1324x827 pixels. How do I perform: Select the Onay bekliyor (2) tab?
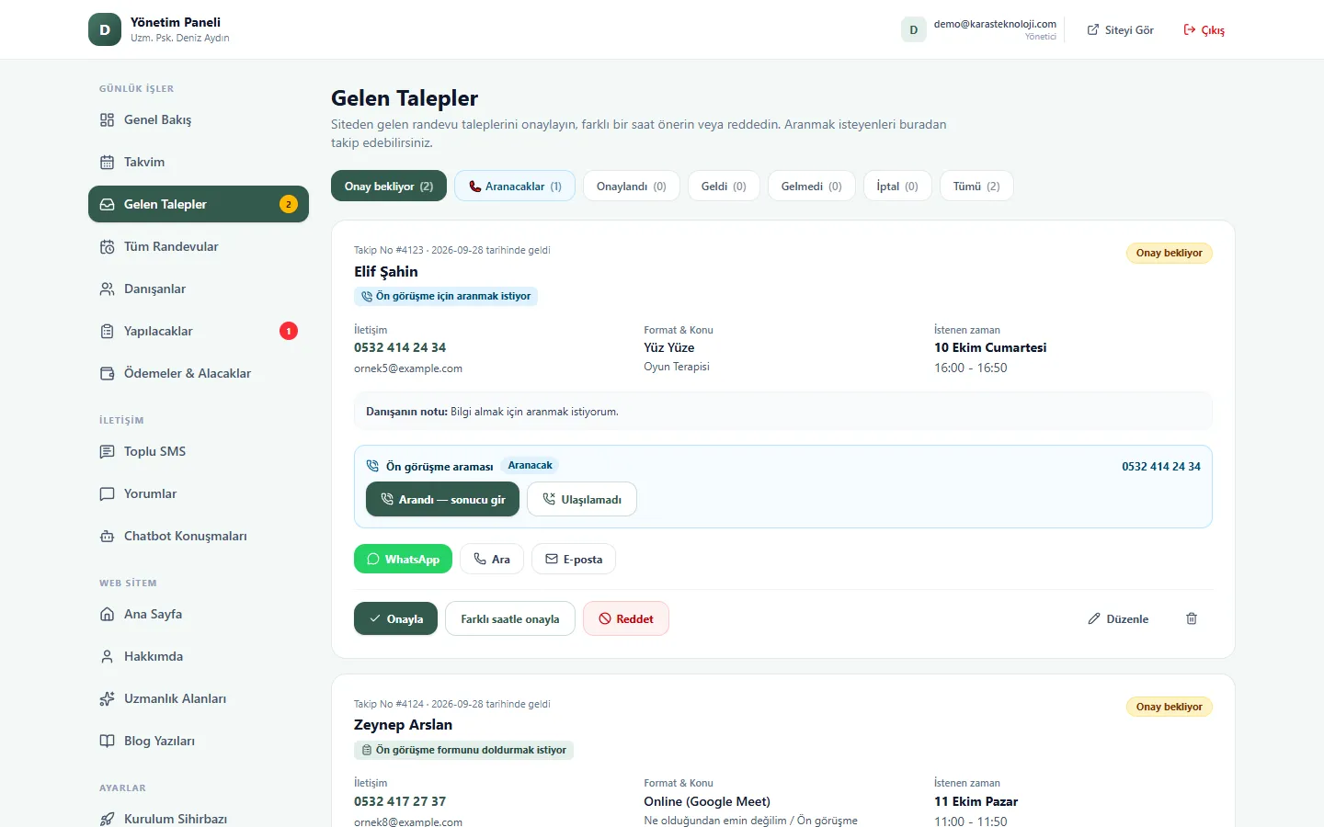click(389, 186)
